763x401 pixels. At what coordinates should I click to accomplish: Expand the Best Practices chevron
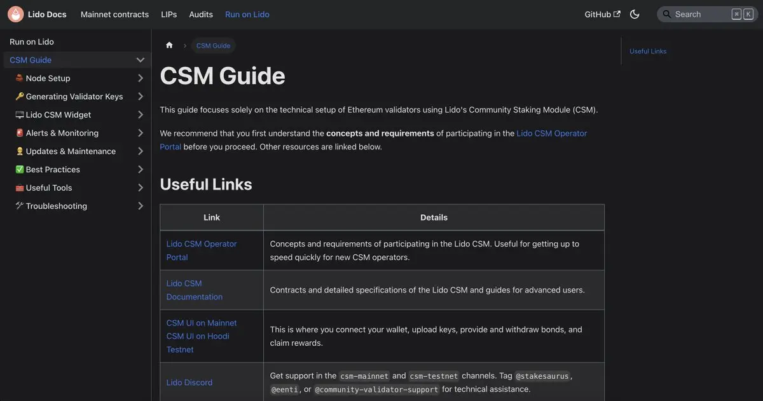pos(141,170)
